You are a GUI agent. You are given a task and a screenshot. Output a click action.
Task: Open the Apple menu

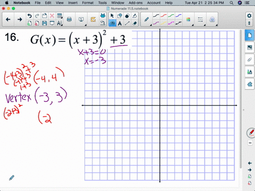coord(7,3)
